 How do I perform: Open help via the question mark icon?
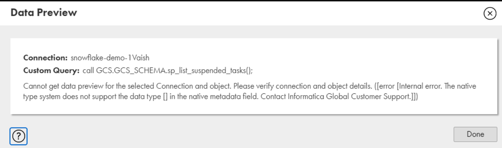click(18, 135)
